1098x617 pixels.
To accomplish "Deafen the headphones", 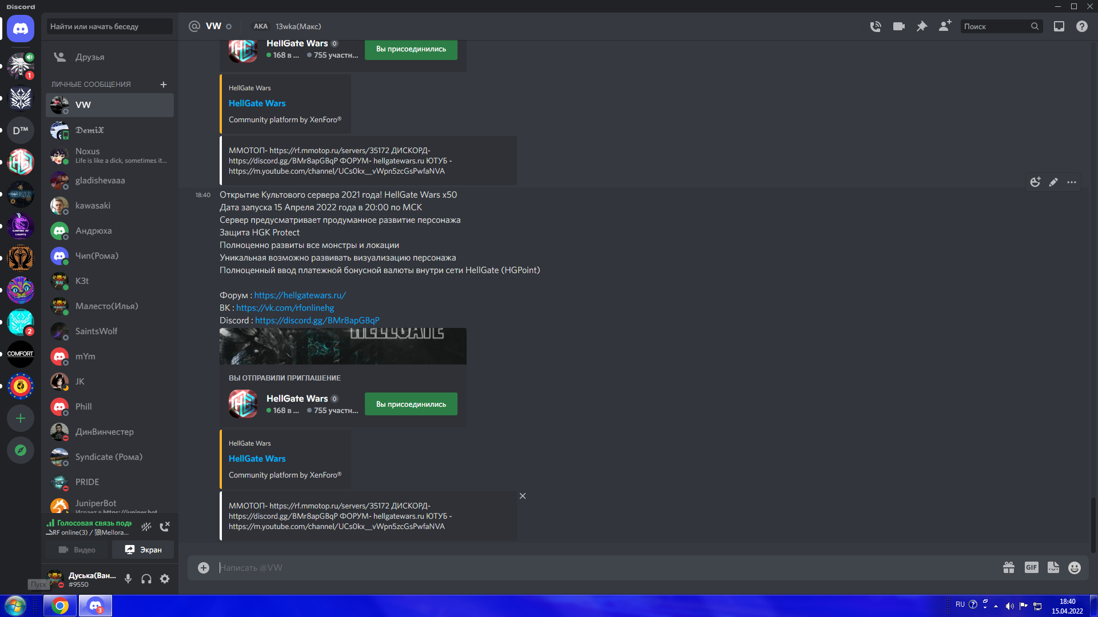I will click(x=146, y=579).
